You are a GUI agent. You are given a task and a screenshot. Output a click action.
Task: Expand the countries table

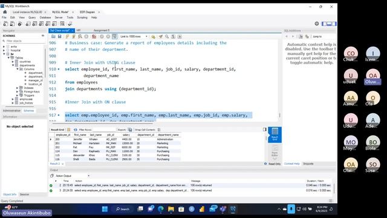click(13, 62)
